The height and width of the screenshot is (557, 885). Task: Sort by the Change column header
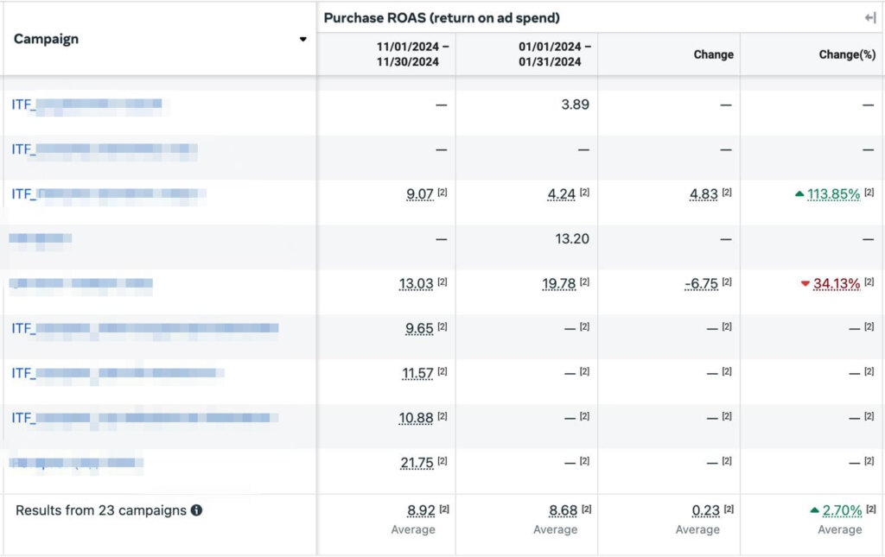point(713,54)
